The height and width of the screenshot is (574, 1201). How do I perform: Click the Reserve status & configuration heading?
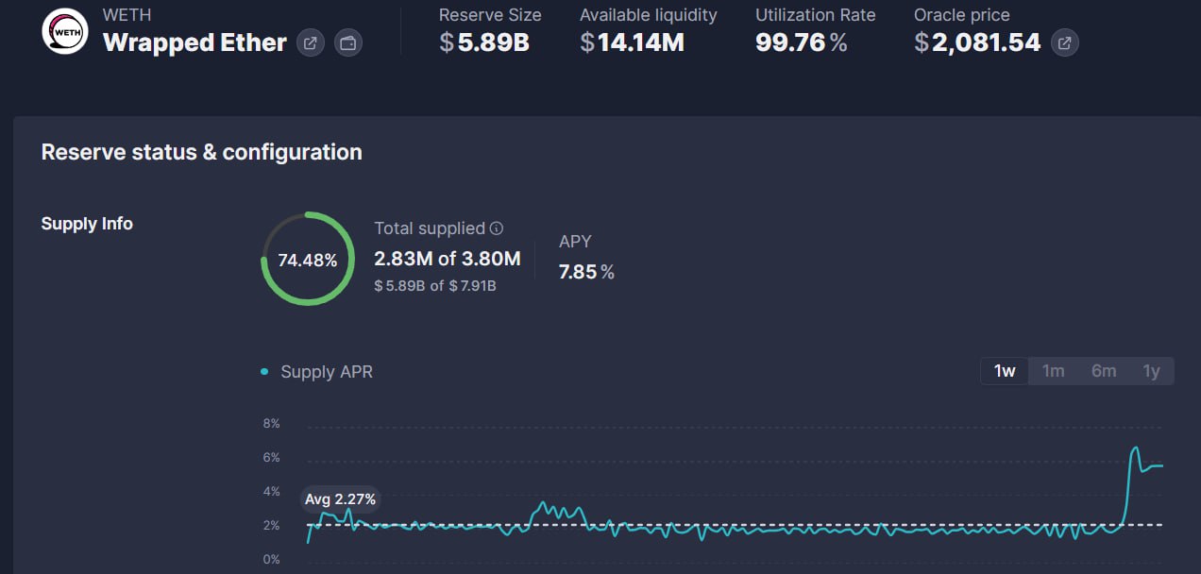(202, 152)
